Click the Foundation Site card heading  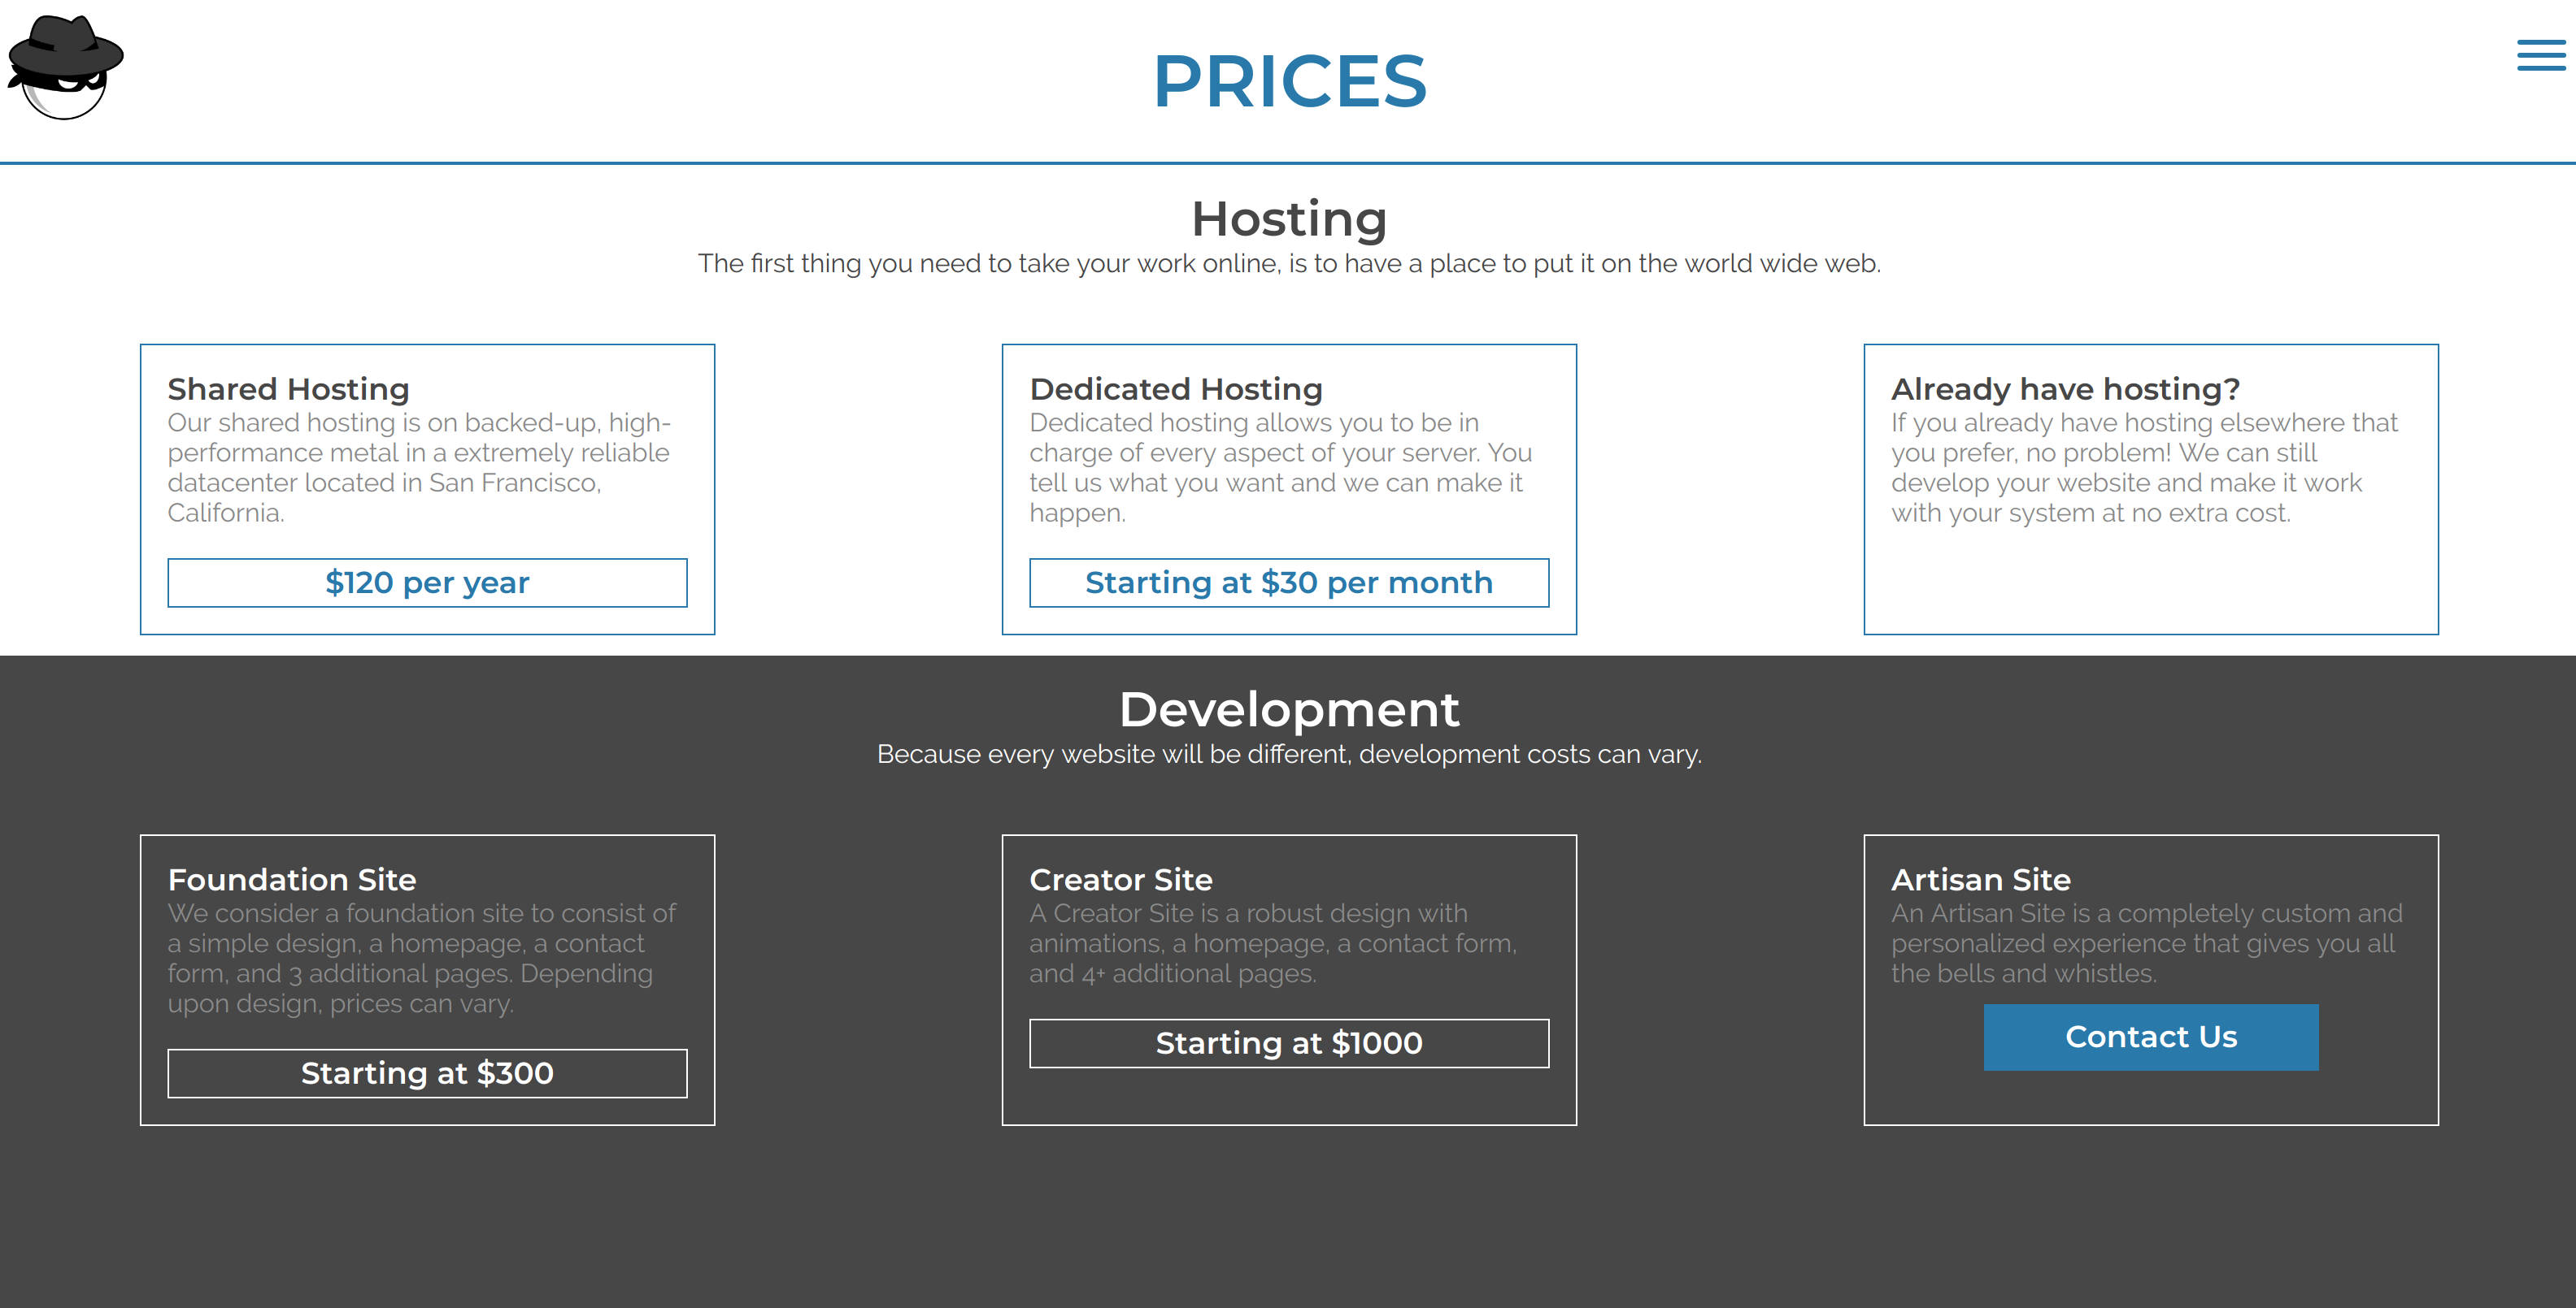pos(291,879)
